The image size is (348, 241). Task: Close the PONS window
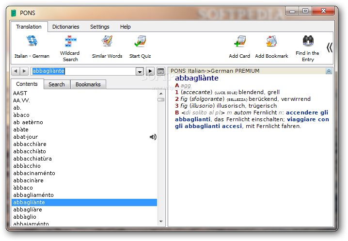323,11
